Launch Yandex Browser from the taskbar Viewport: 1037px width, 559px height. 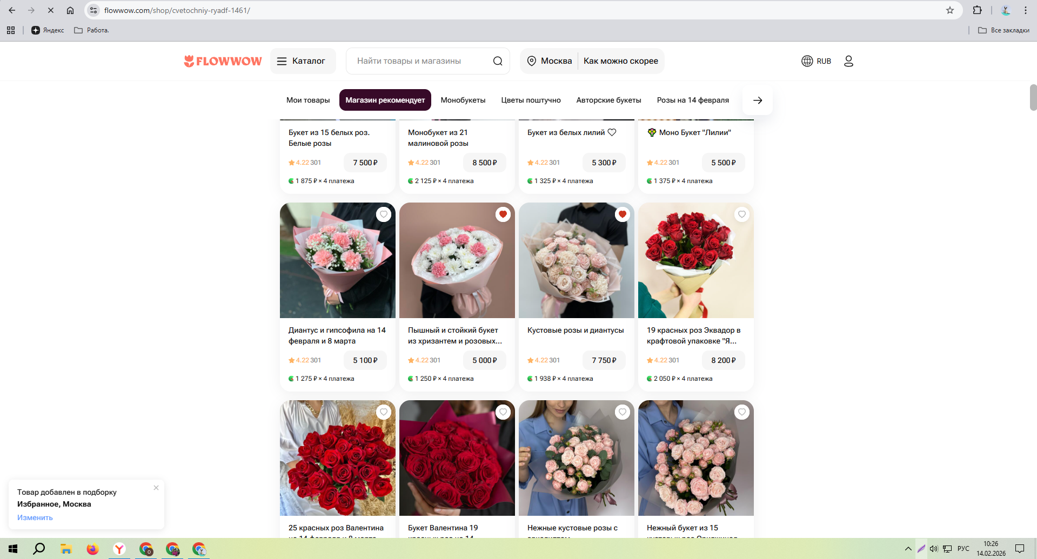[119, 549]
